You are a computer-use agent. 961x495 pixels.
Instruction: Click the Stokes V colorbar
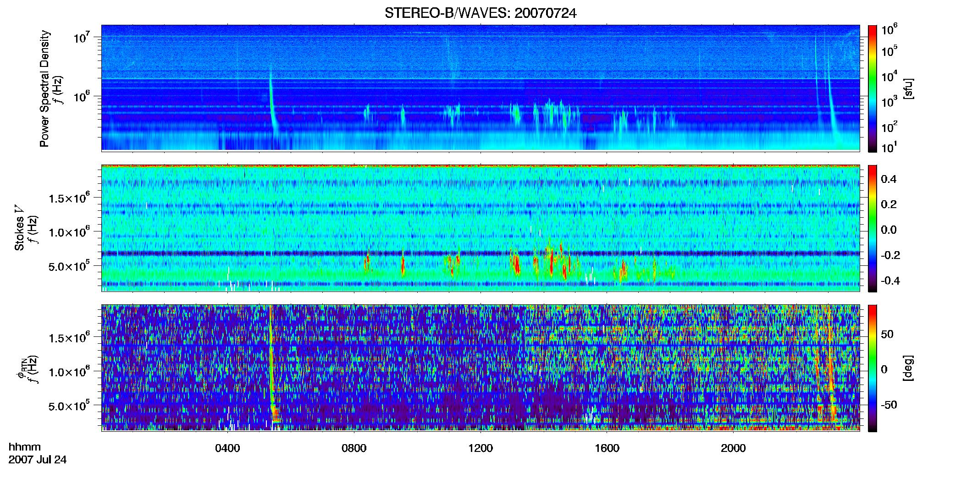(x=873, y=228)
